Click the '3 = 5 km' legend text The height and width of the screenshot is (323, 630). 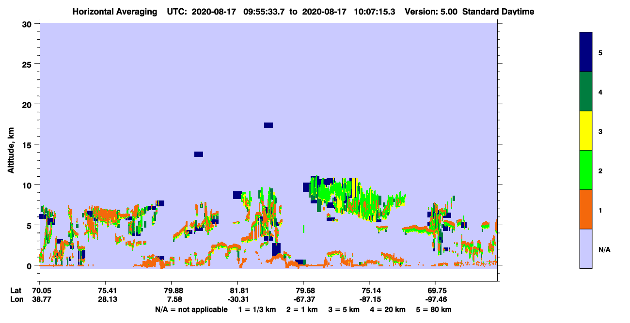344,309
